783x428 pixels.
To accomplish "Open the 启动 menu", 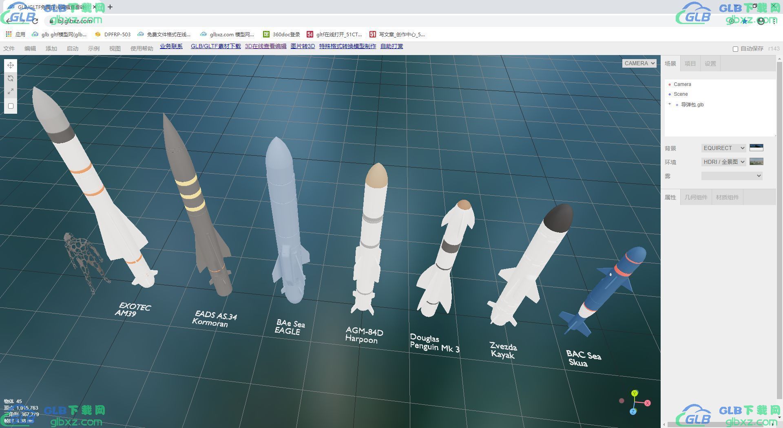I will pyautogui.click(x=73, y=49).
